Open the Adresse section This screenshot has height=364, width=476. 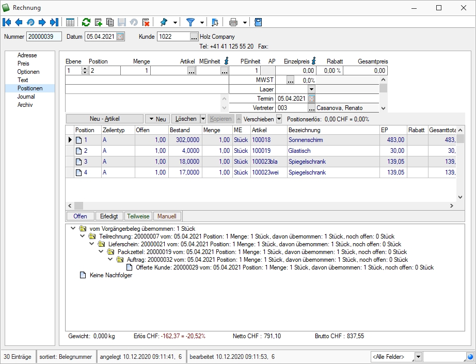27,55
